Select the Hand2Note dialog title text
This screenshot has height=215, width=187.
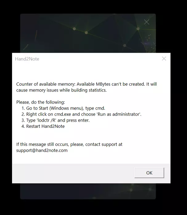(x=27, y=59)
